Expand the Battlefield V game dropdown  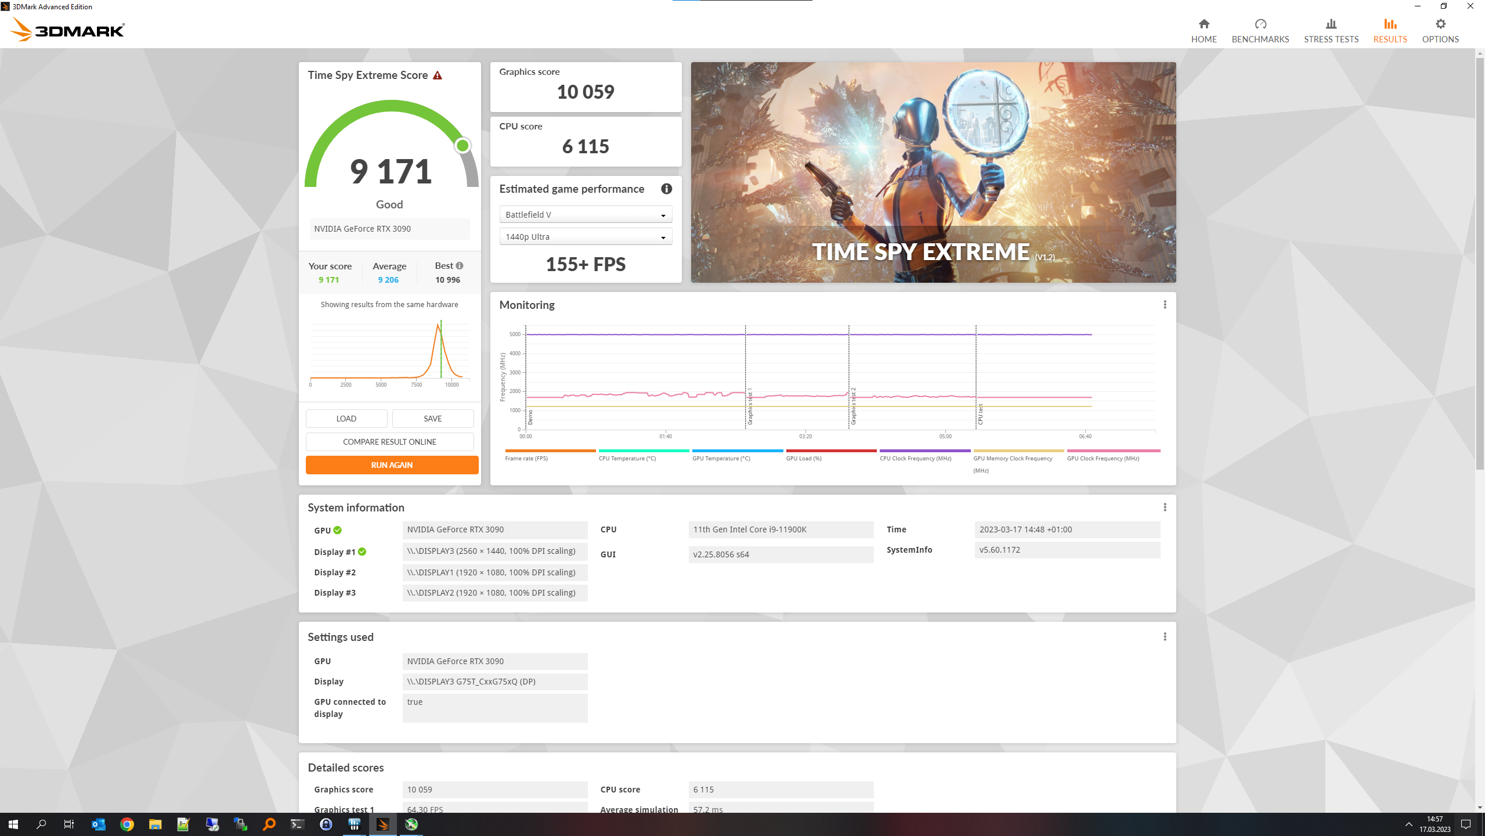pyautogui.click(x=585, y=215)
